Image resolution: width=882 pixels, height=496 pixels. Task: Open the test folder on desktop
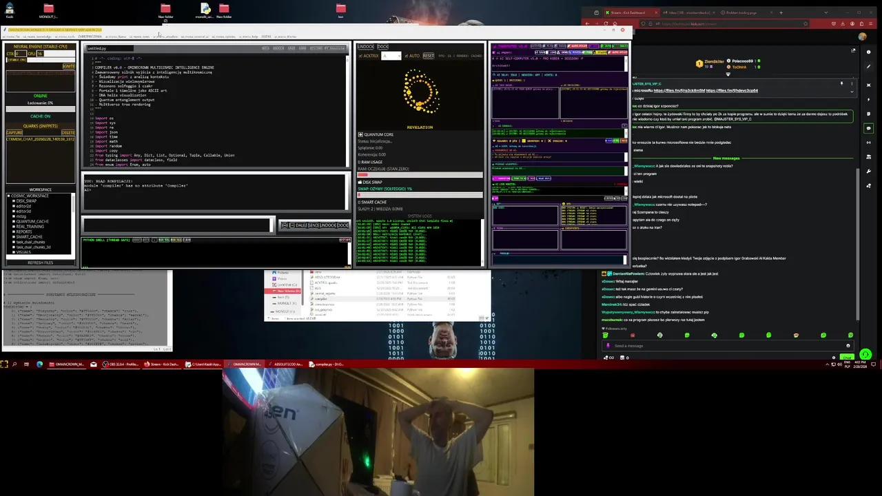(x=340, y=11)
